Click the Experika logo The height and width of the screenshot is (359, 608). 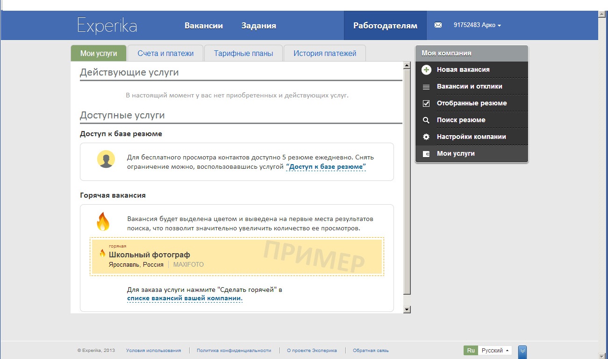[107, 26]
